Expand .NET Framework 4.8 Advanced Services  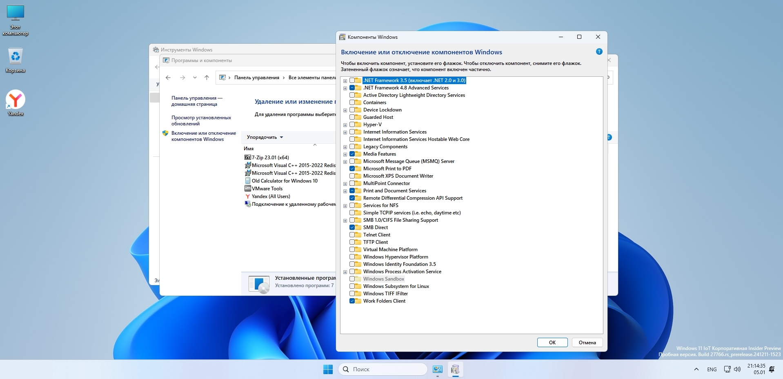click(x=345, y=88)
